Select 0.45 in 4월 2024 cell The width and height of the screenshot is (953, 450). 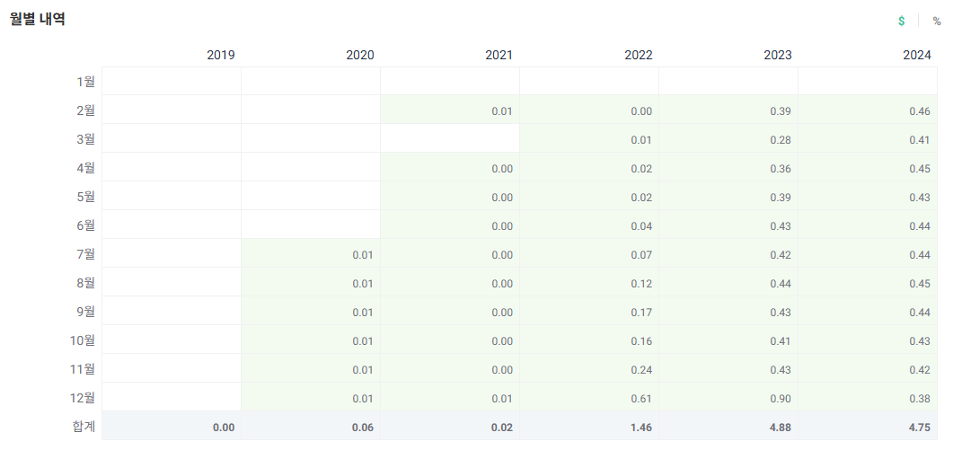[x=920, y=169]
